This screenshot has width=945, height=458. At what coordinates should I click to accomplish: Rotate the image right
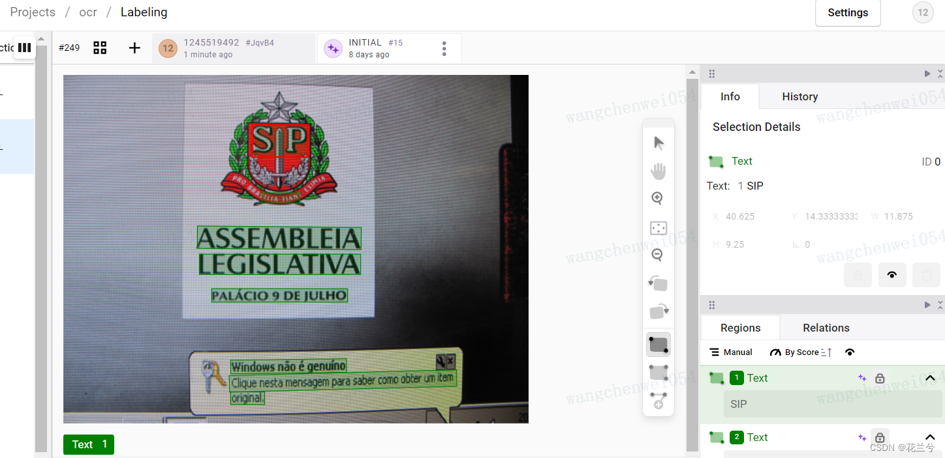coord(659,311)
